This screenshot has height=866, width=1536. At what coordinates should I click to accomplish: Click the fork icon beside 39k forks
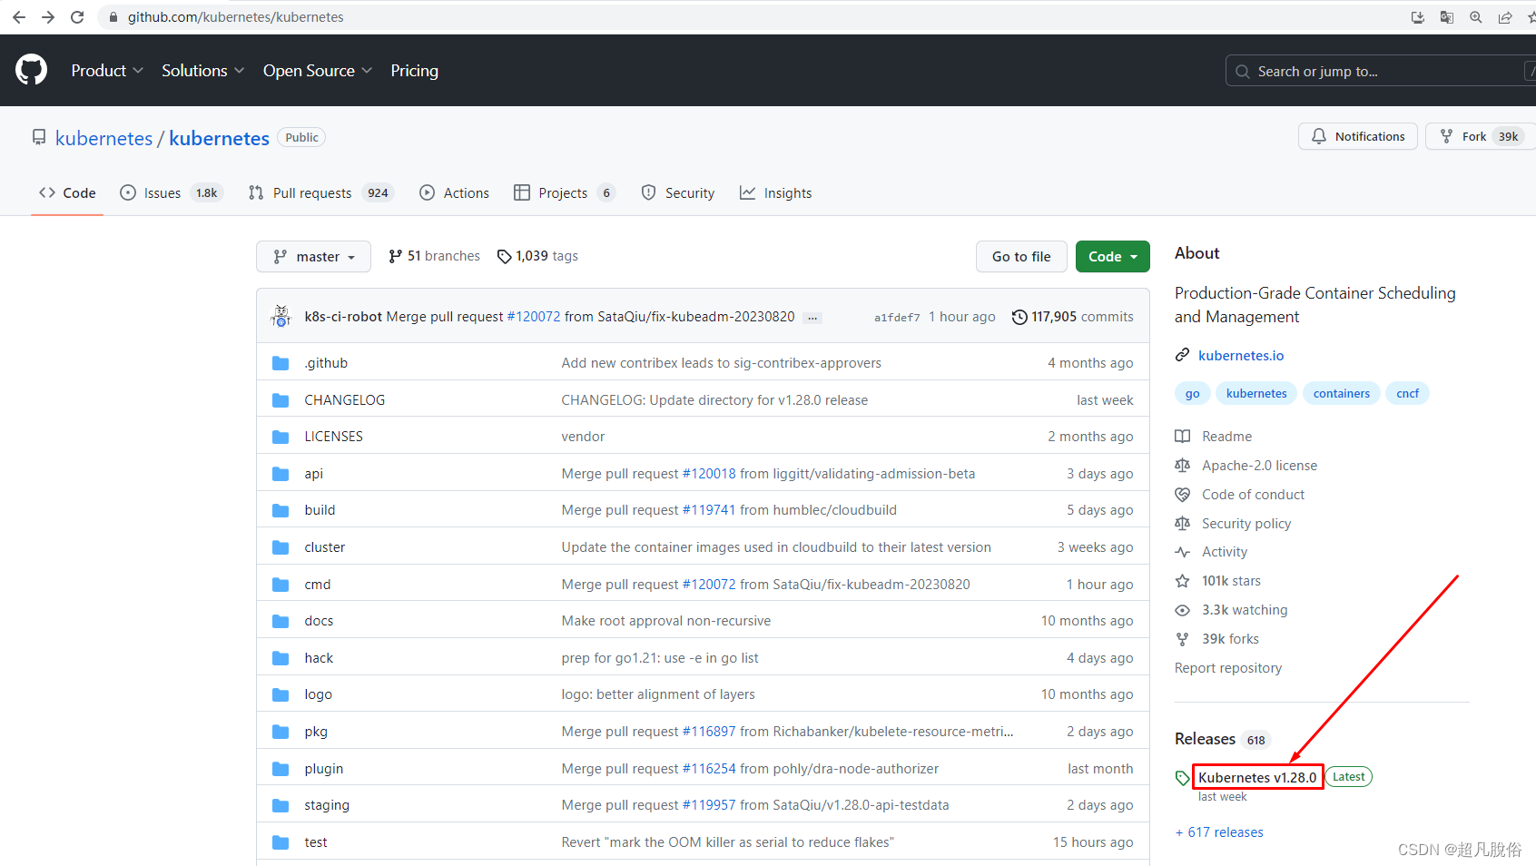click(1182, 639)
